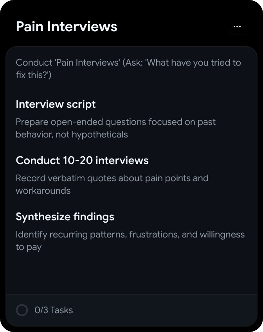This screenshot has height=332, width=263.
Task: Click the 0/3 Tasks label
Action: (x=53, y=310)
